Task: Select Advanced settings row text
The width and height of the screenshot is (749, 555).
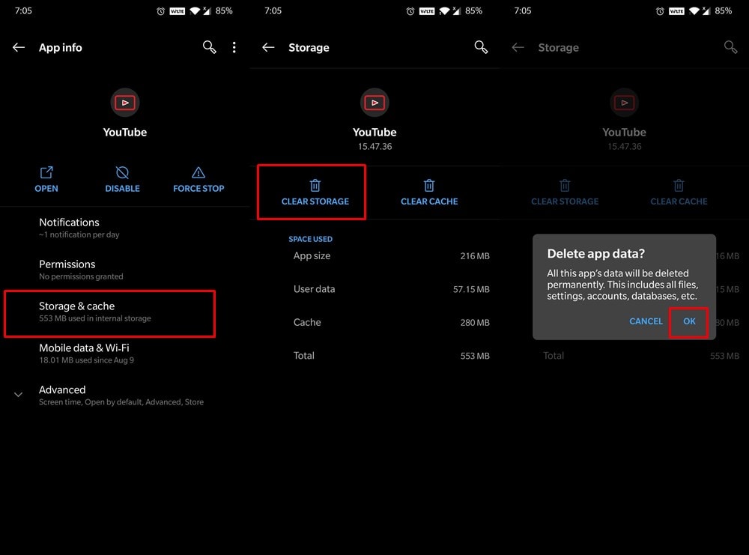Action: (x=121, y=395)
